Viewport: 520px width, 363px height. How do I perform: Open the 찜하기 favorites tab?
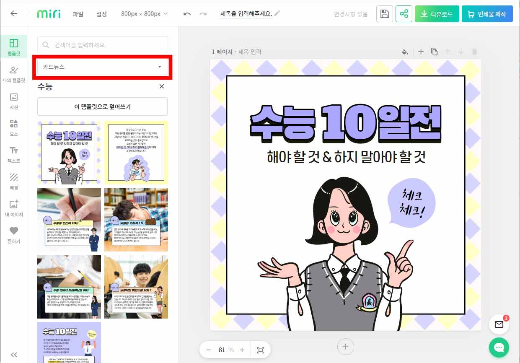[x=14, y=235]
